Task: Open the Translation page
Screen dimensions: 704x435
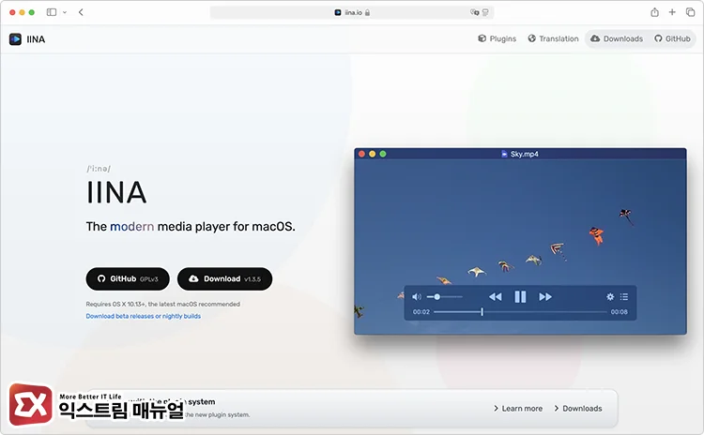Action: pos(553,38)
